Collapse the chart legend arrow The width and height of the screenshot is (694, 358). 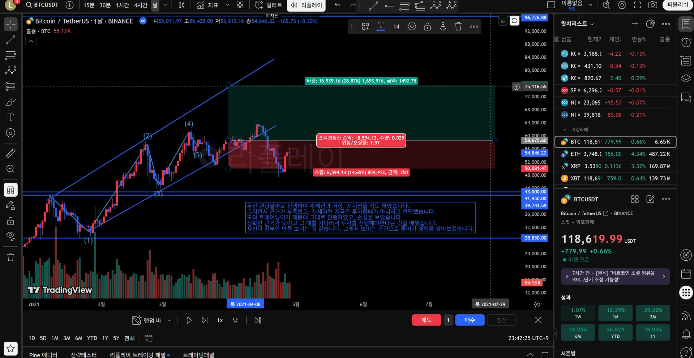(31, 41)
